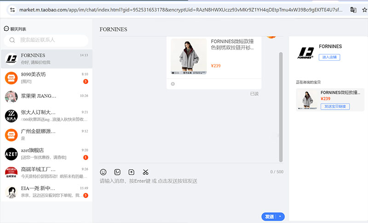Screen dimensions: 368x223
Task: Click the 聊天列表 heading
Action: [x=18, y=29]
